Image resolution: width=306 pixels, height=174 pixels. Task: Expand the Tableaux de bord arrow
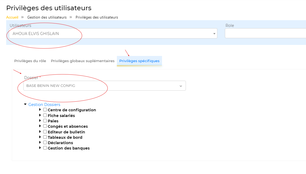[x=40, y=137]
